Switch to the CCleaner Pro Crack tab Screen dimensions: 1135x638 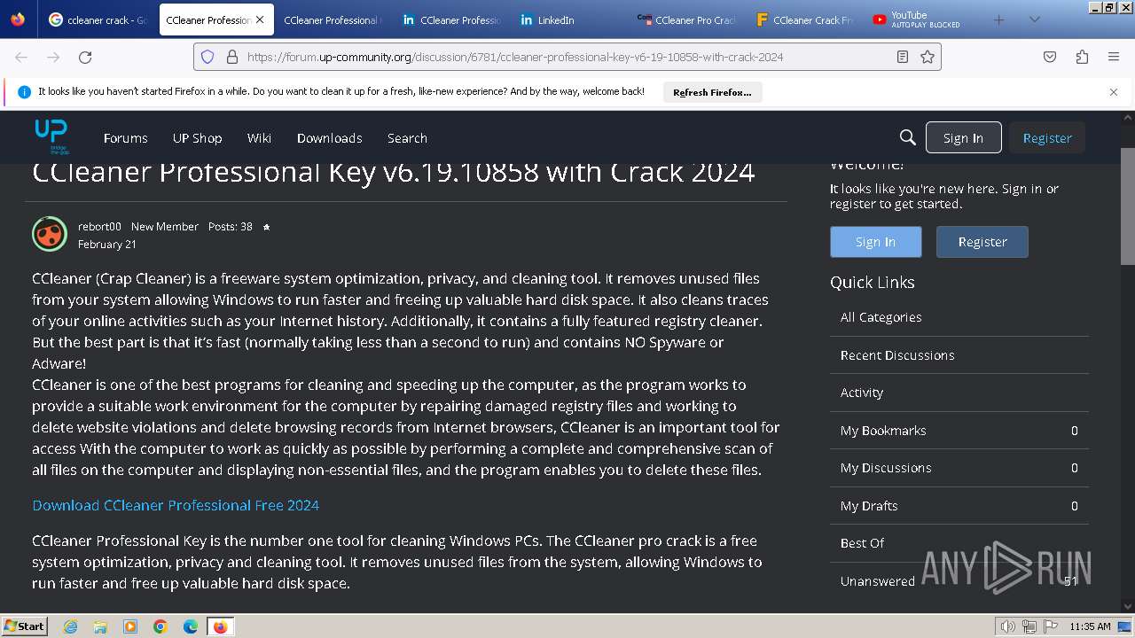pyautogui.click(x=687, y=19)
